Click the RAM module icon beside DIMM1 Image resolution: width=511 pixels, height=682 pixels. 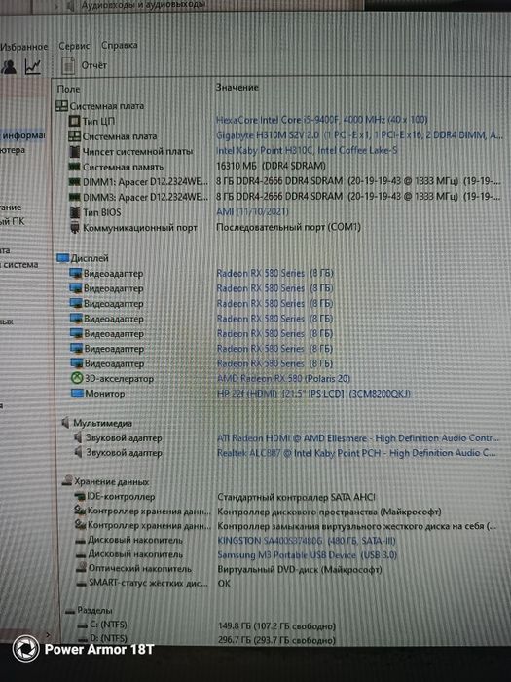point(75,182)
